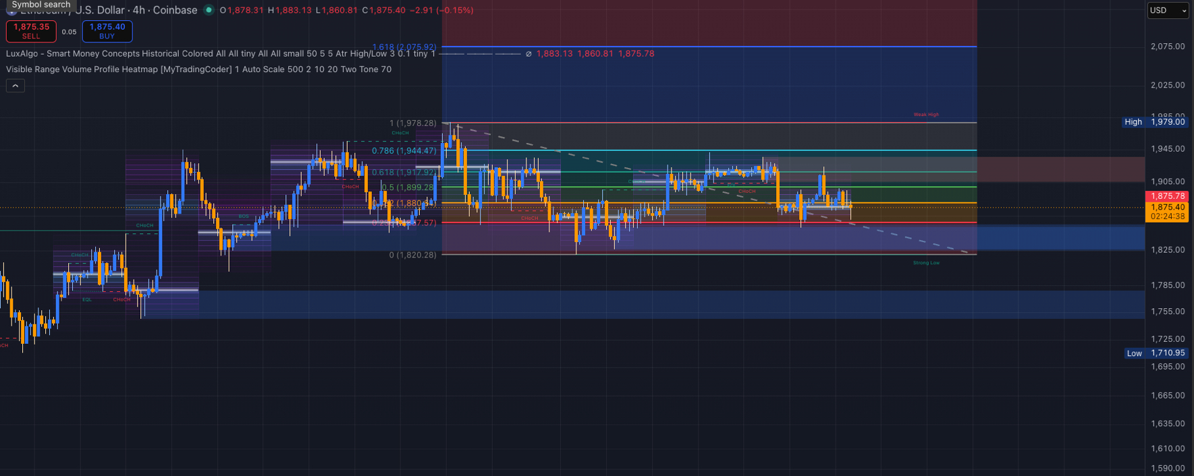Click the BUY 1,875.40 button
This screenshot has width=1194, height=476.
point(107,31)
